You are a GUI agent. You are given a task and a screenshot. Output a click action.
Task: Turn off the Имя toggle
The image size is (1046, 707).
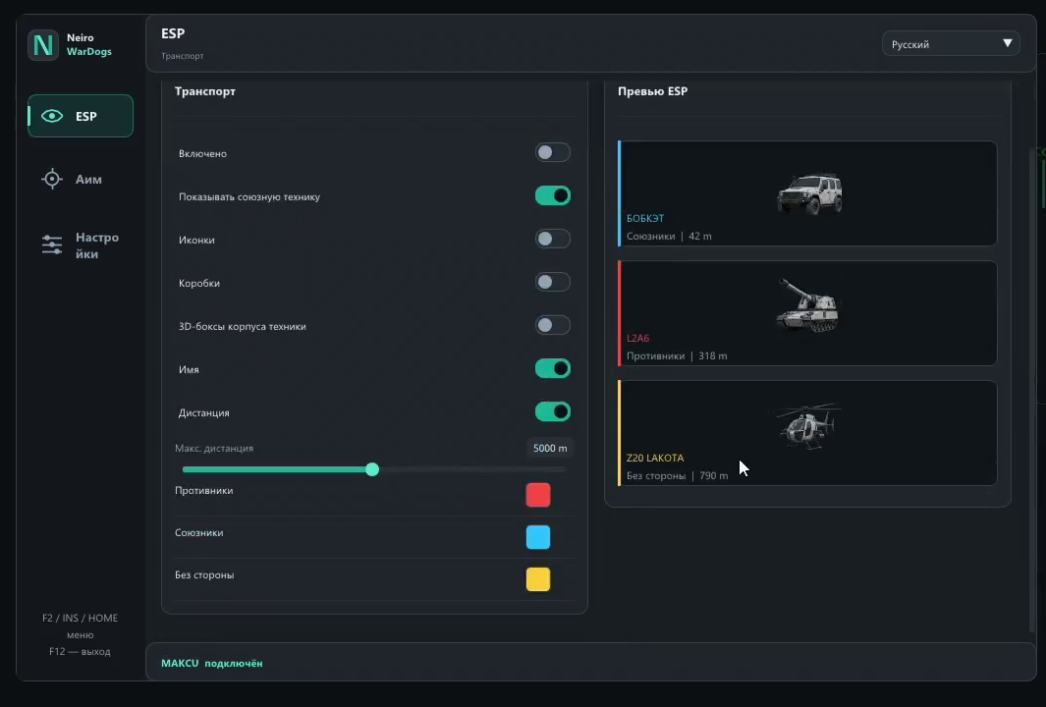[552, 368]
